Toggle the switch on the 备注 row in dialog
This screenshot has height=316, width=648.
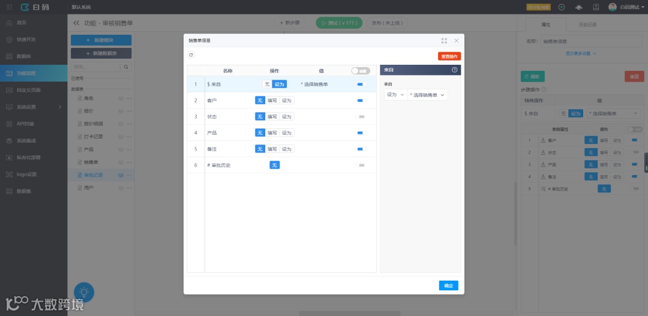click(x=362, y=149)
